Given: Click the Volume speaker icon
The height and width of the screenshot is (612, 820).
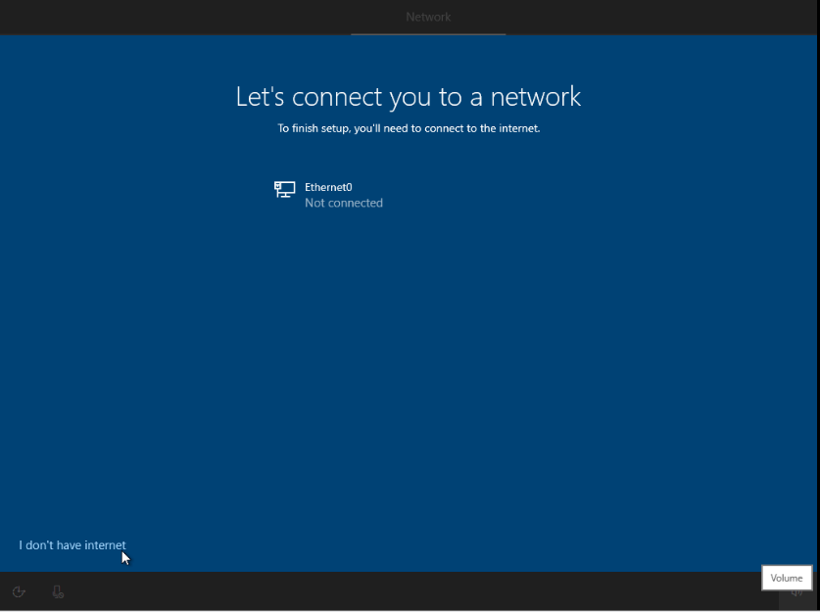Looking at the screenshot, I should click(797, 592).
